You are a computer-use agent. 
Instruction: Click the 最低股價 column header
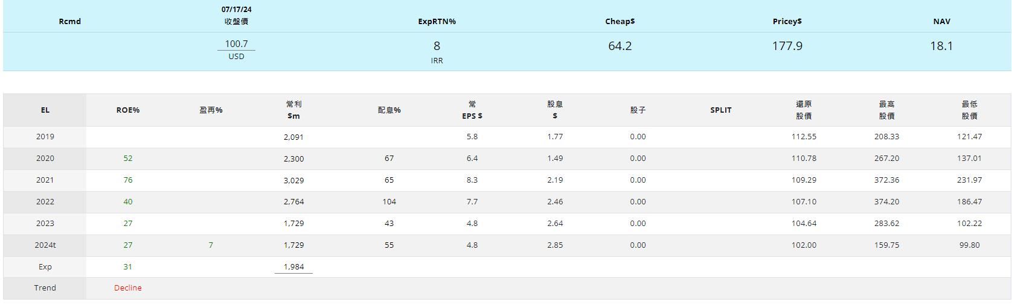(x=969, y=110)
